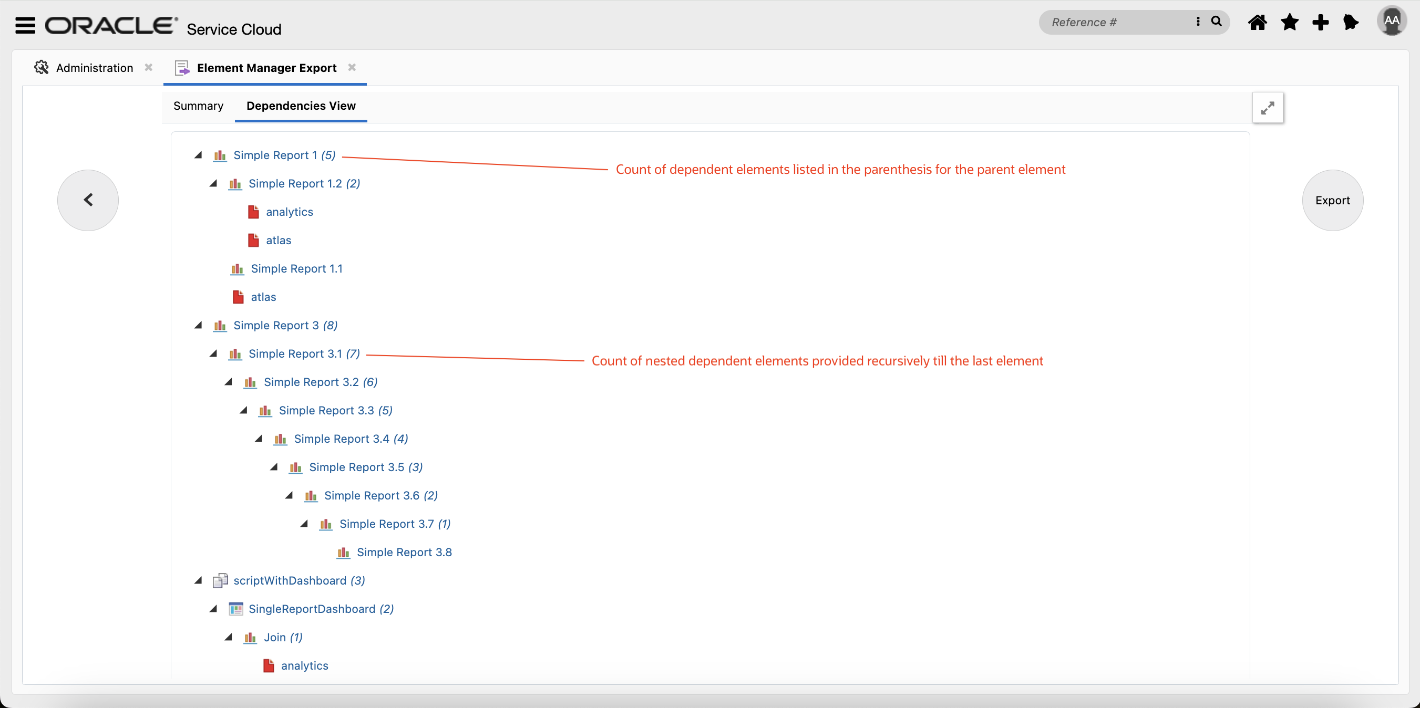Click the Simple Report 3 chart icon

(x=220, y=326)
